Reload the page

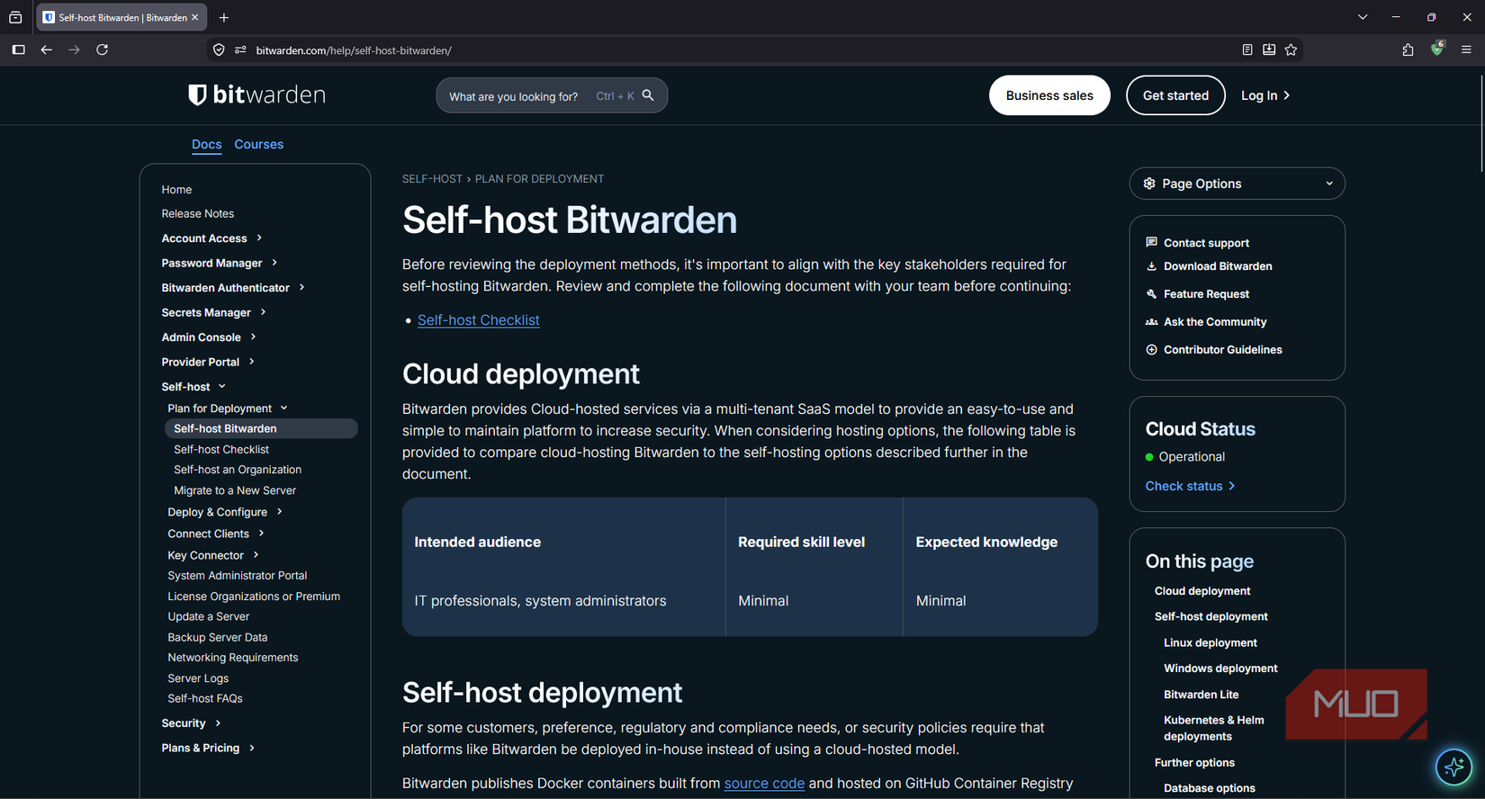103,49
